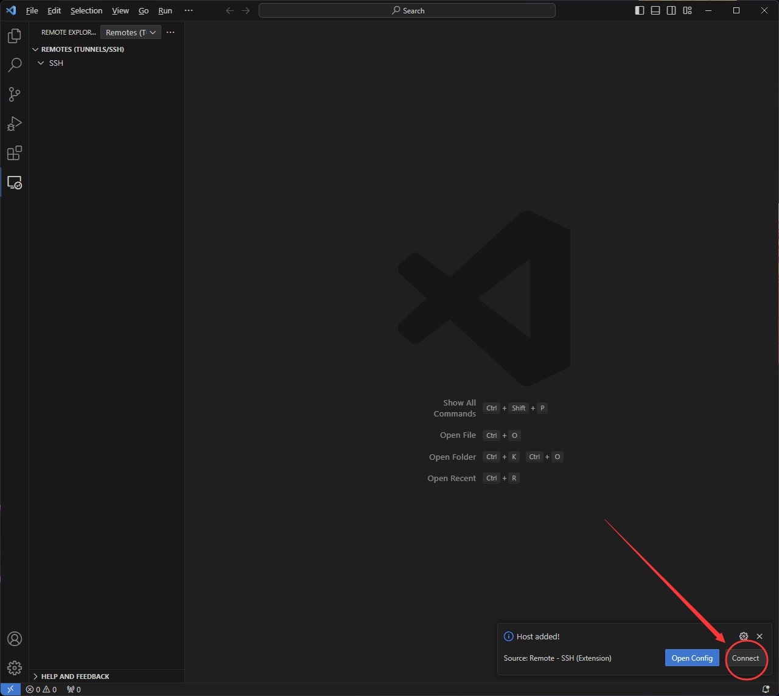Click the Source: Remote - SSH (Extension) text
The height and width of the screenshot is (696, 779).
557,658
